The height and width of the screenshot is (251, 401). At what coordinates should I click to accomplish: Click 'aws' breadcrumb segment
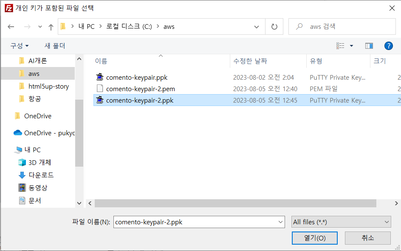tap(169, 27)
